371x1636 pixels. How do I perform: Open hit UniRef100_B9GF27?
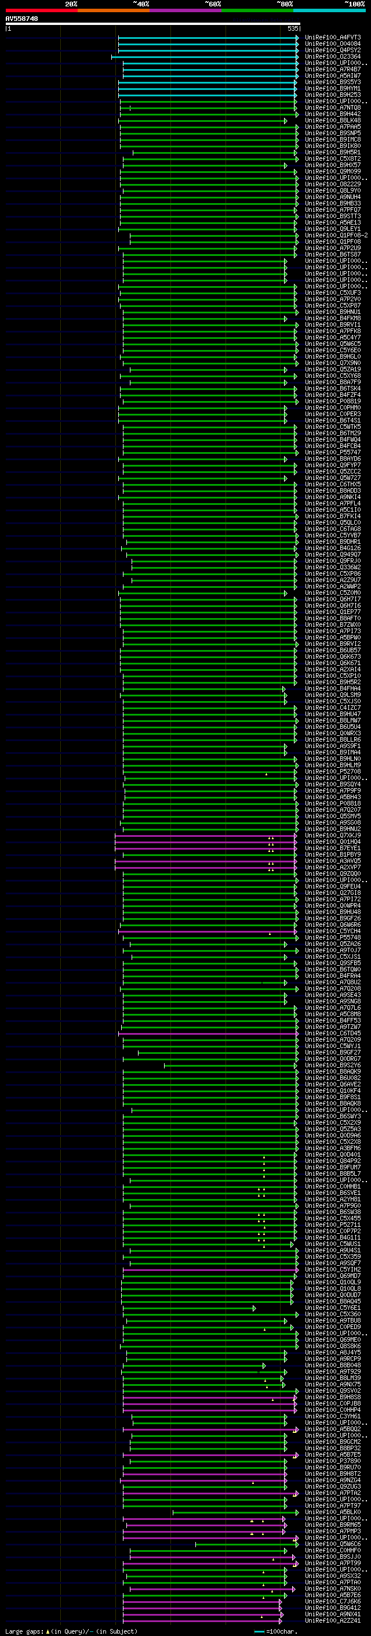(x=332, y=1052)
